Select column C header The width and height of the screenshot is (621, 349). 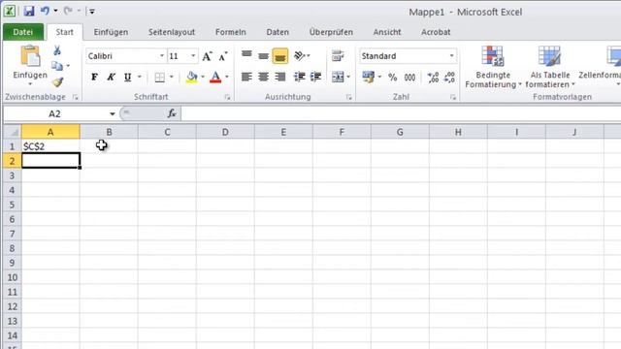(167, 132)
